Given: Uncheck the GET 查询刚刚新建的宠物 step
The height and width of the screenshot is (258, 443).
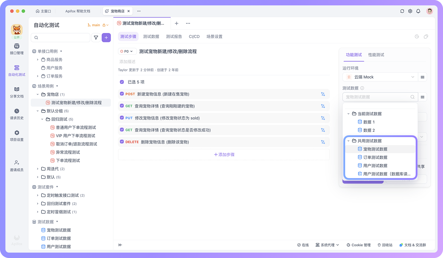Looking at the screenshot, I should point(122,106).
